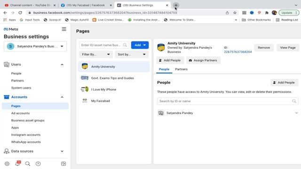Open the Apps grid bookmark shortcut
This screenshot has height=169, width=301.
pos(9,20)
